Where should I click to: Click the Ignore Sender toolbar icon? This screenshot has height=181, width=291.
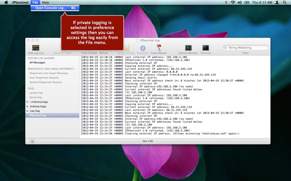pos(127,48)
